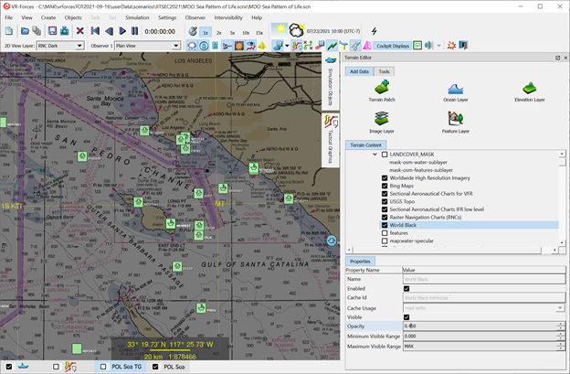Set simulation speed to 5x

(232, 33)
